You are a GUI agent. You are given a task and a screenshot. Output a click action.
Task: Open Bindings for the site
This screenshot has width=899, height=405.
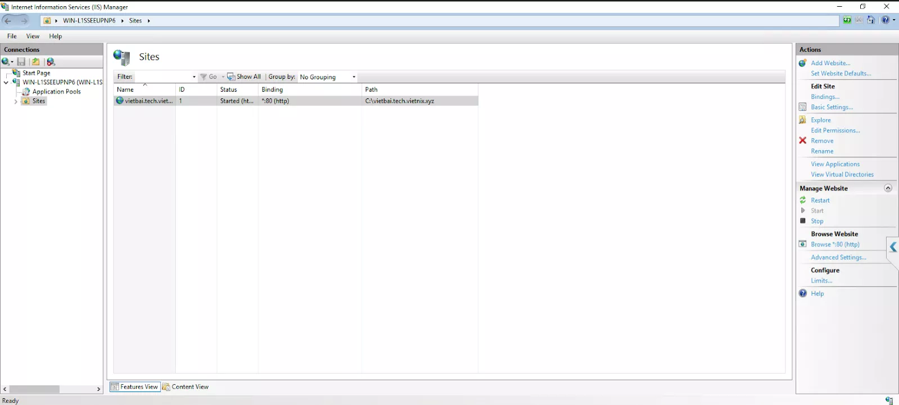(x=824, y=97)
